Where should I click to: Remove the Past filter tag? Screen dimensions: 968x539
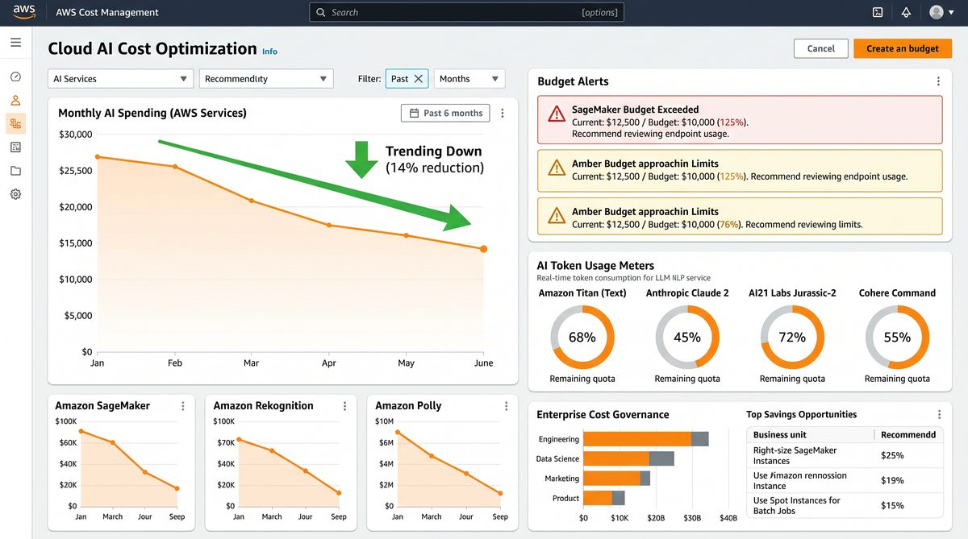[x=418, y=79]
